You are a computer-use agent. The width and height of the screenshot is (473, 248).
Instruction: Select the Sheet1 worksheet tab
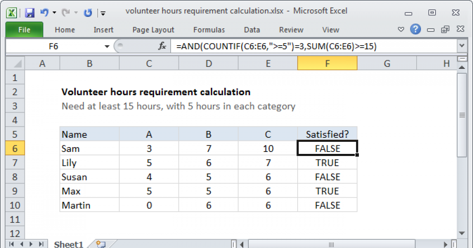click(x=69, y=244)
